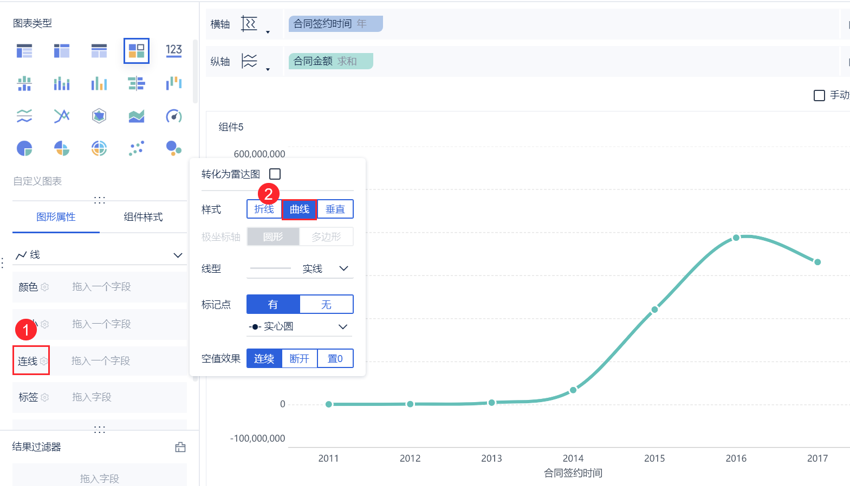Viewport: 850px width, 486px height.
Task: Check the 转化为雷达图 checkbox
Action: (275, 174)
